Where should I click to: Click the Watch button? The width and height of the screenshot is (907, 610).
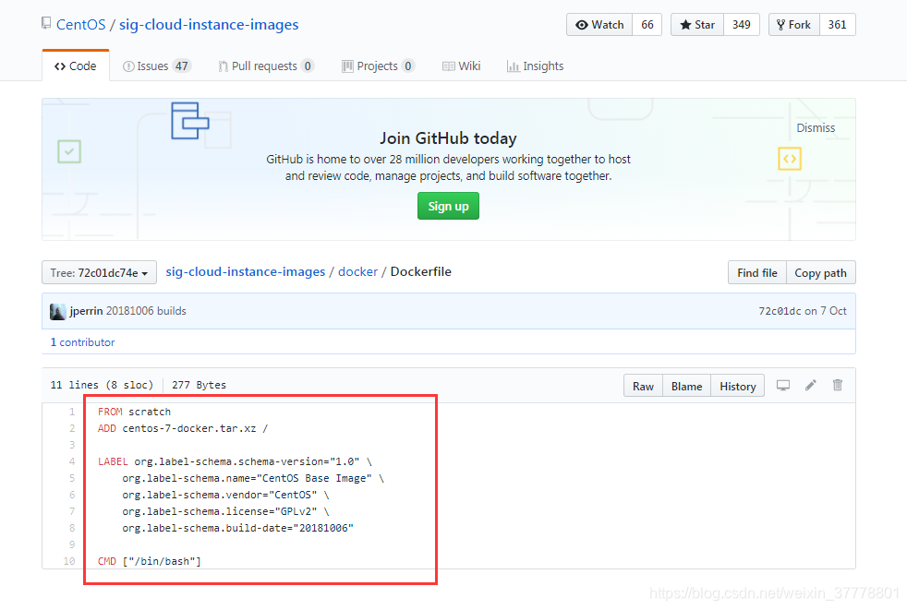click(x=599, y=25)
